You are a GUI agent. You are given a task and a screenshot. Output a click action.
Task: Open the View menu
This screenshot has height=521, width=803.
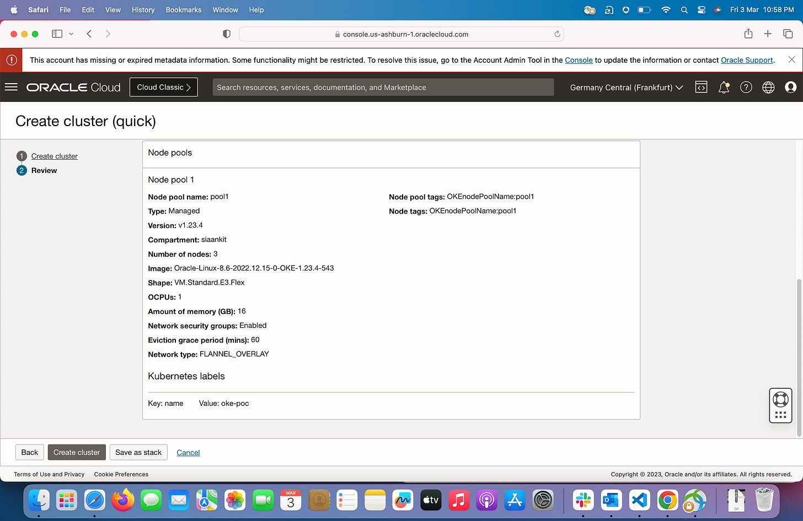tap(113, 10)
